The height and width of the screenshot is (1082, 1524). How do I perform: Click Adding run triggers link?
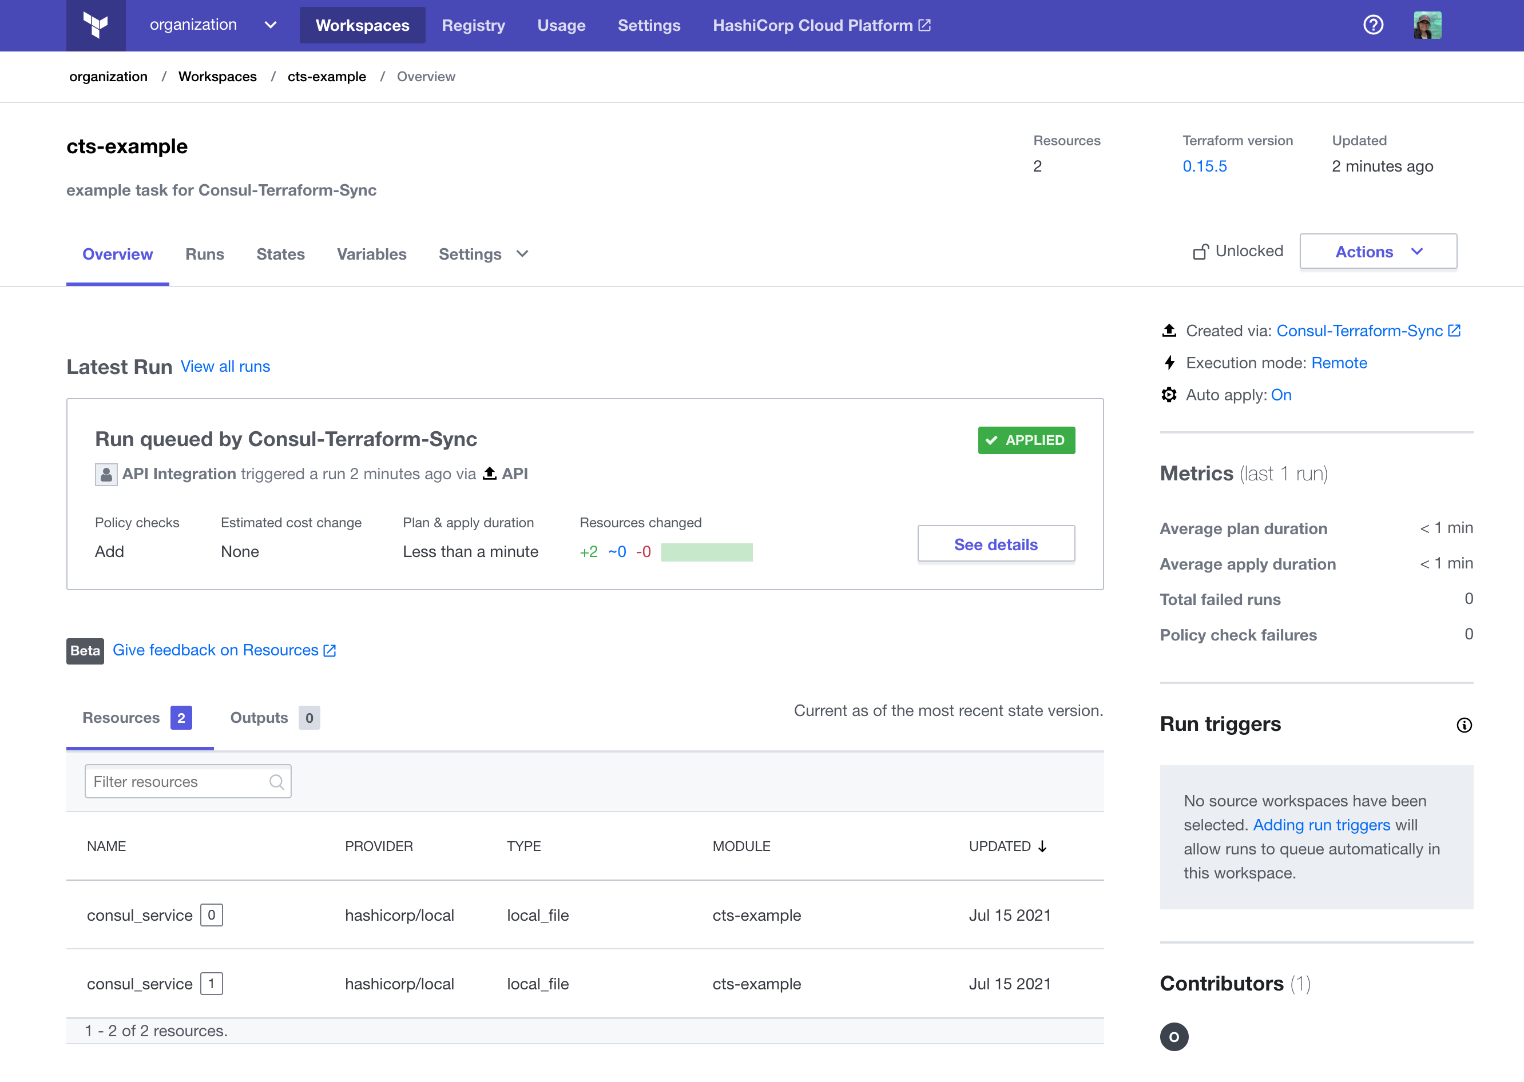pos(1321,825)
